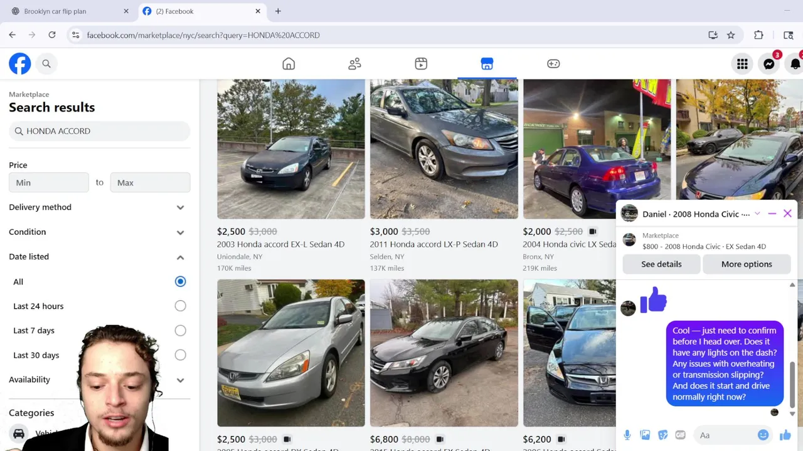
Task: Click the $6,200 listing price
Action: (537, 439)
